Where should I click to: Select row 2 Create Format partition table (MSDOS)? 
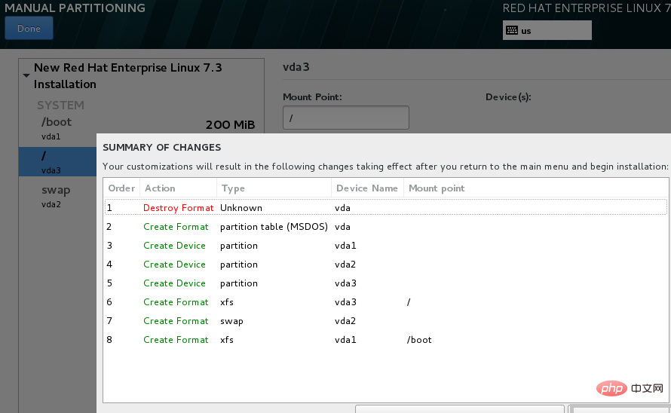(385, 226)
